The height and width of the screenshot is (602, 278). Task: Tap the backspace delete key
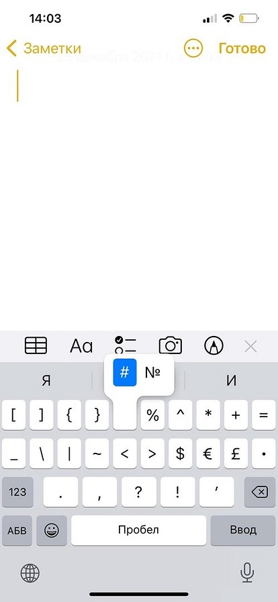tap(260, 492)
